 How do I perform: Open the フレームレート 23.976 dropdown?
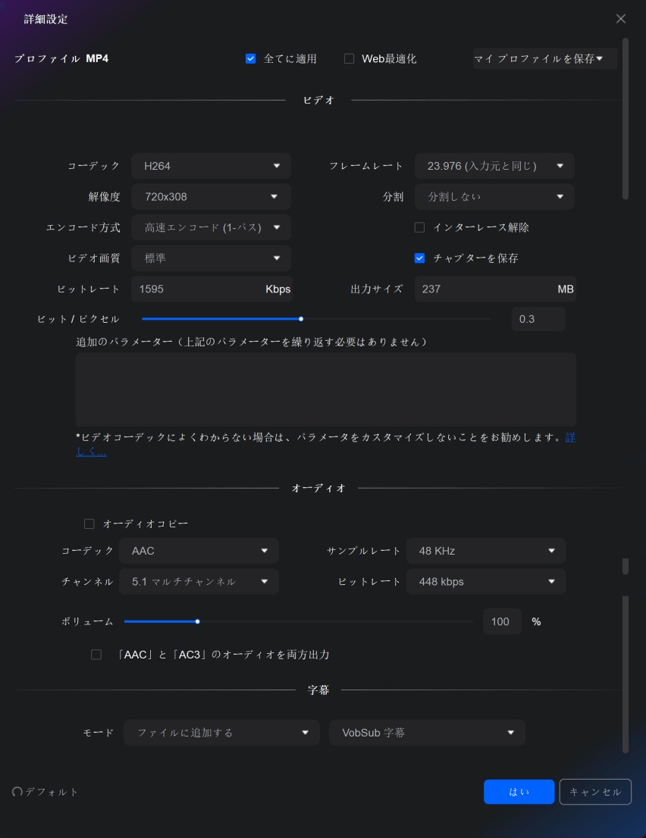(494, 166)
